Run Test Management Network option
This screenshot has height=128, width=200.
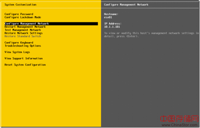tap(23, 30)
